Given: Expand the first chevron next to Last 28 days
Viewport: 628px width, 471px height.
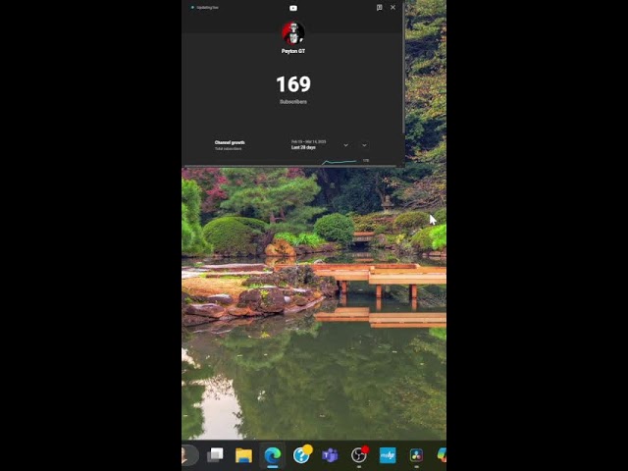Looking at the screenshot, I should click(345, 145).
